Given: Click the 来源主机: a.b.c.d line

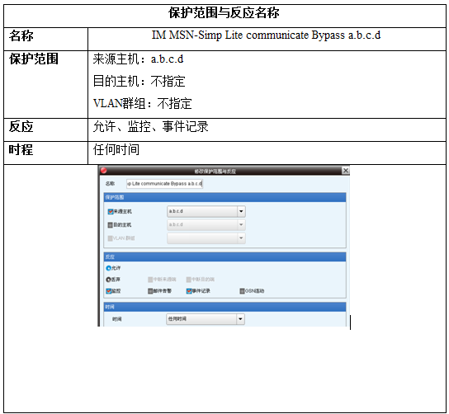Looking at the screenshot, I should [139, 59].
